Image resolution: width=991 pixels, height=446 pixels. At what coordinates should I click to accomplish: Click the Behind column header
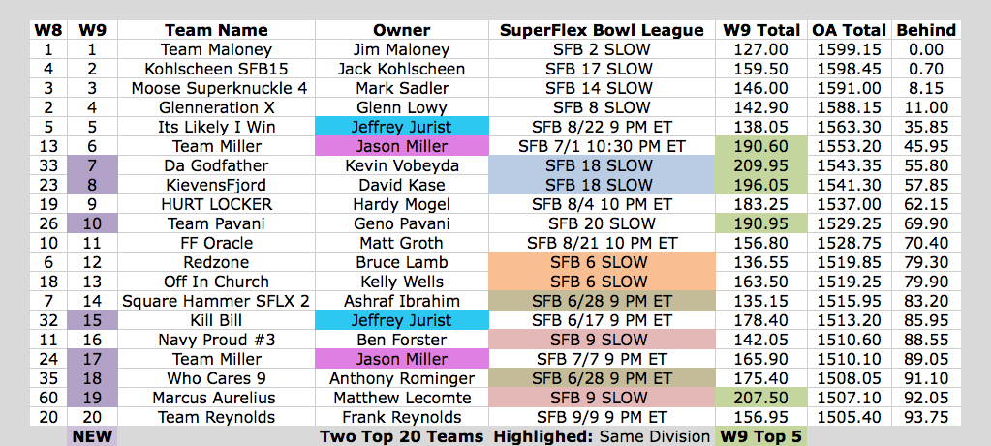[x=926, y=30]
